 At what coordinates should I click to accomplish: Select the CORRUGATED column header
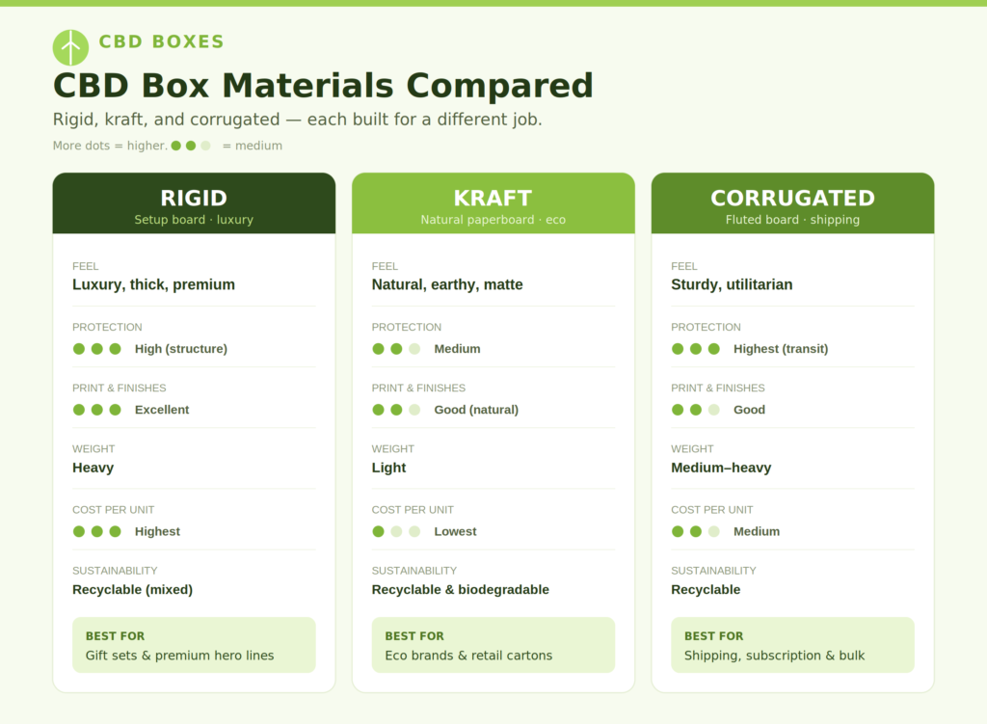pos(792,203)
